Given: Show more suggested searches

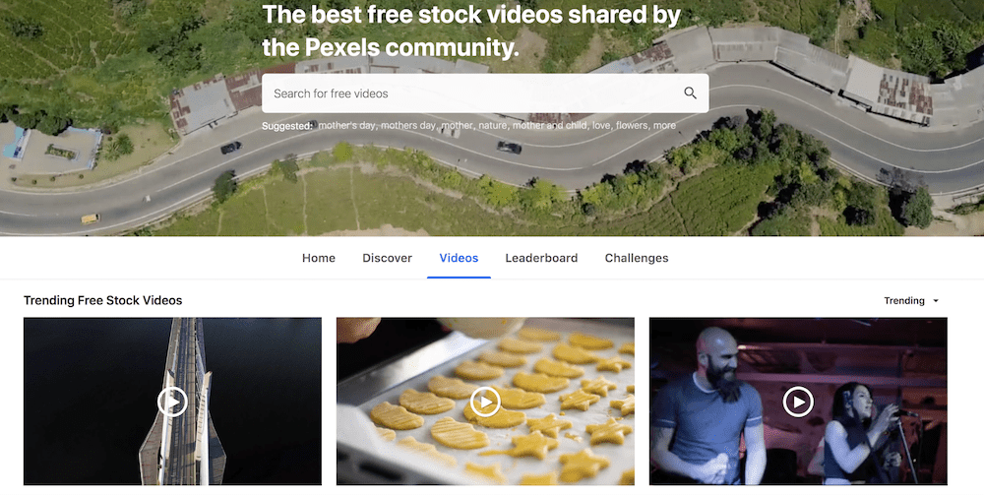Looking at the screenshot, I should (x=664, y=126).
